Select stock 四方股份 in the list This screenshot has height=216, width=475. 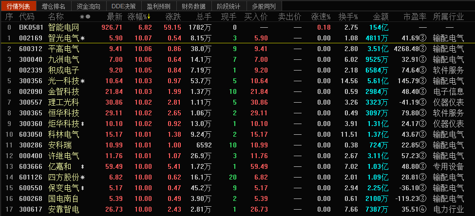[x=64, y=177]
